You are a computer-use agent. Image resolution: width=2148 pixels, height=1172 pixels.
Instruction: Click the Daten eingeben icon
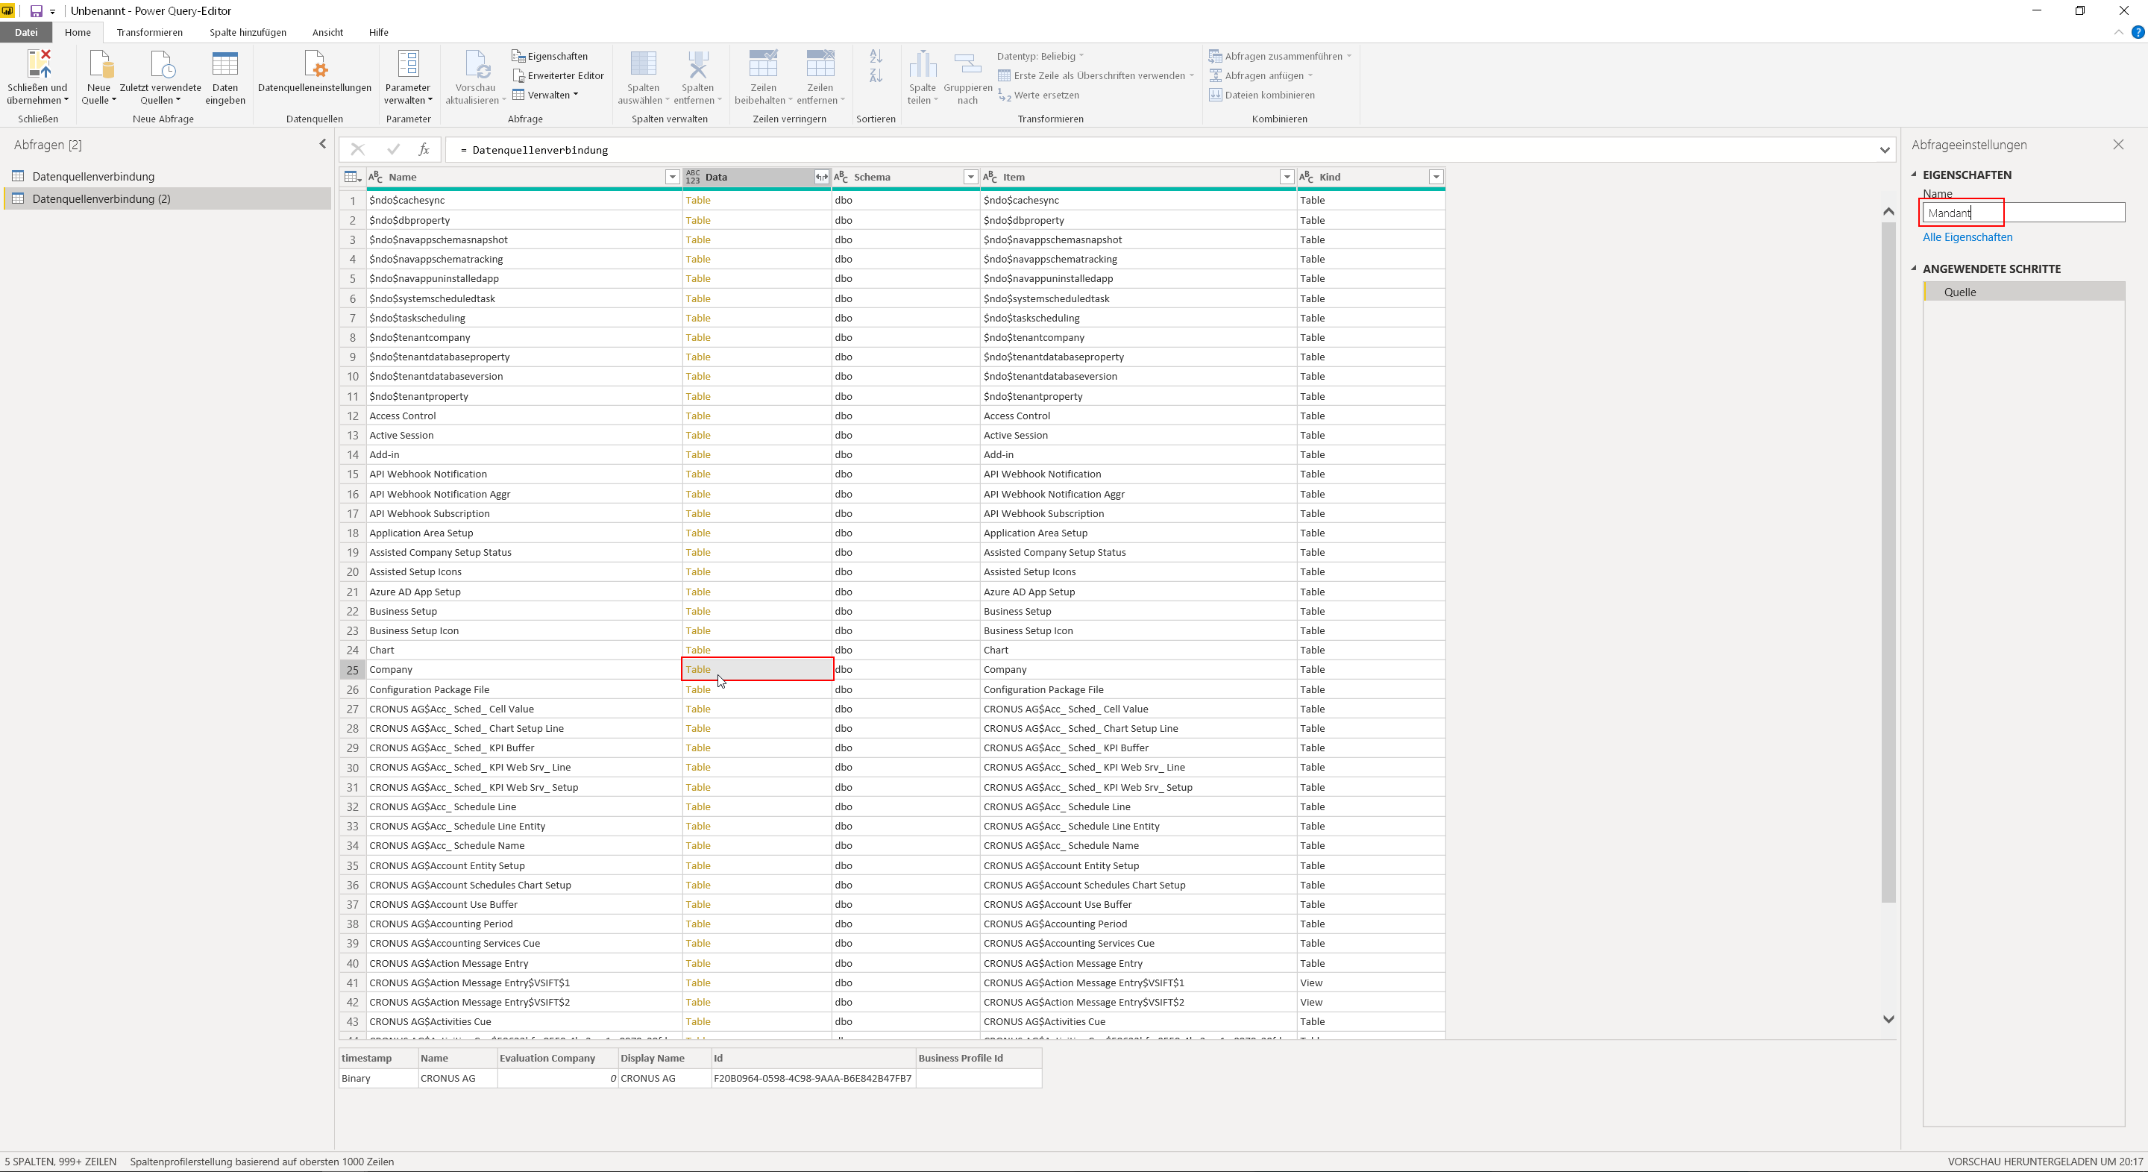[x=225, y=64]
